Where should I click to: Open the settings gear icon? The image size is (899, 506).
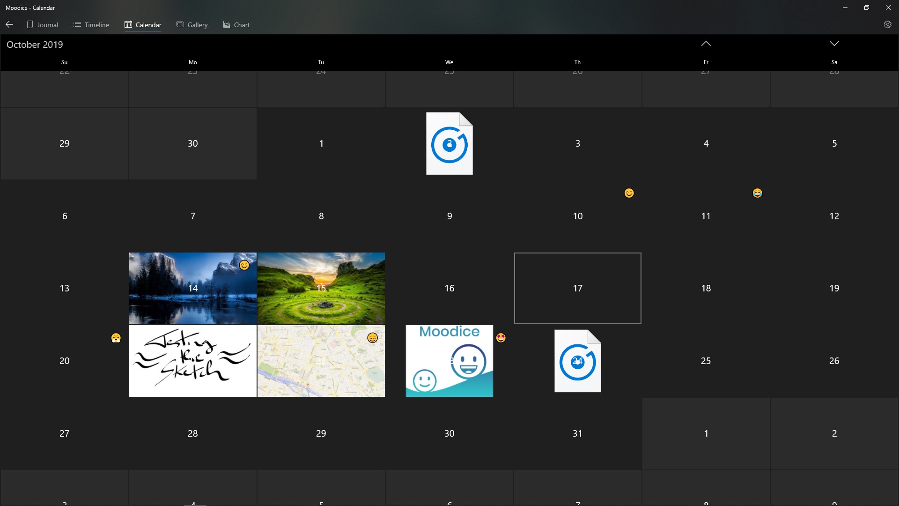(887, 24)
